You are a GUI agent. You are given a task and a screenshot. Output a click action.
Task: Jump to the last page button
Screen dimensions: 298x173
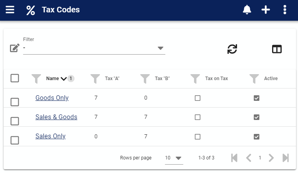pos(286,158)
